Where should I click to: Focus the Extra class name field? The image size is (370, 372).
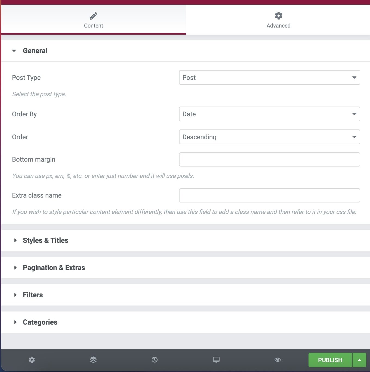pos(269,195)
